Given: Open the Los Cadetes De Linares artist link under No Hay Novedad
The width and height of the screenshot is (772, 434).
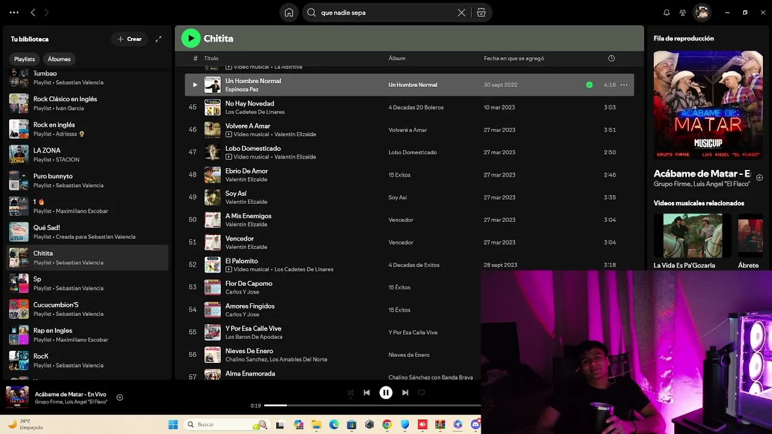Looking at the screenshot, I should pos(255,112).
